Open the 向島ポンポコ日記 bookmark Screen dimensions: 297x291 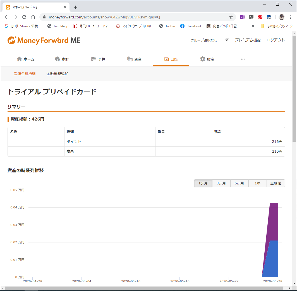[222, 26]
